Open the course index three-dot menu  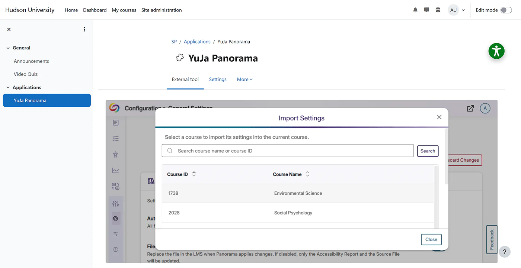[x=84, y=29]
